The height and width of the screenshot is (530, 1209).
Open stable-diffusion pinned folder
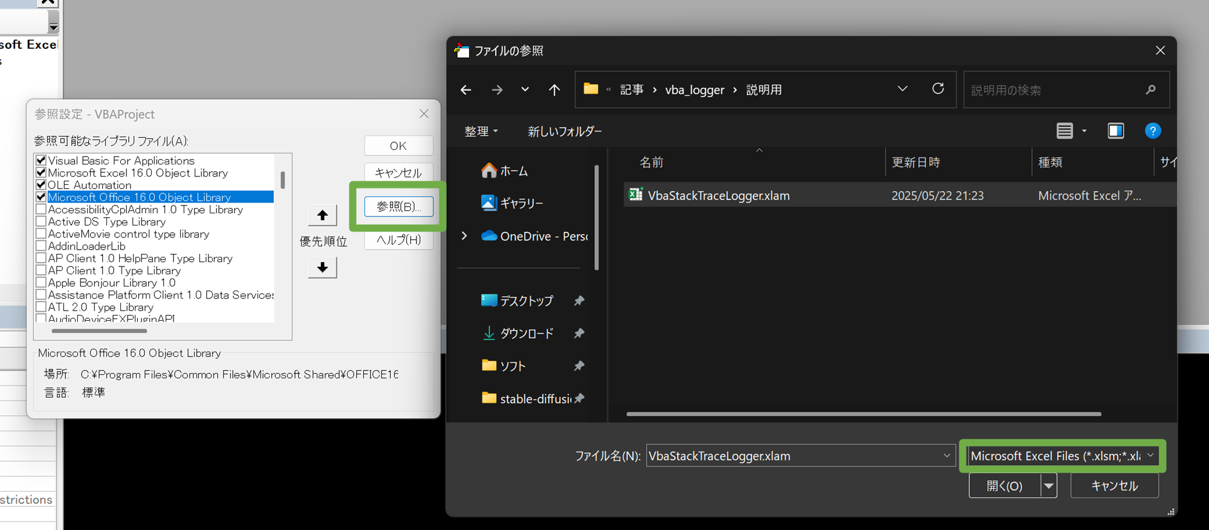526,398
